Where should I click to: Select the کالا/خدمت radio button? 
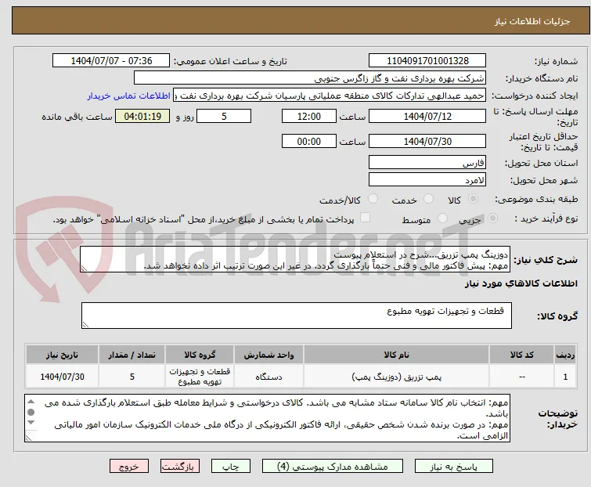point(373,199)
